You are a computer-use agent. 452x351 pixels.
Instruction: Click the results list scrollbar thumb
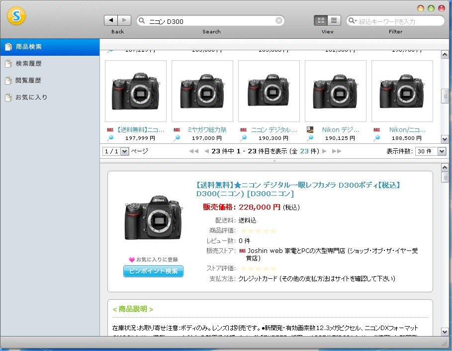(445, 96)
